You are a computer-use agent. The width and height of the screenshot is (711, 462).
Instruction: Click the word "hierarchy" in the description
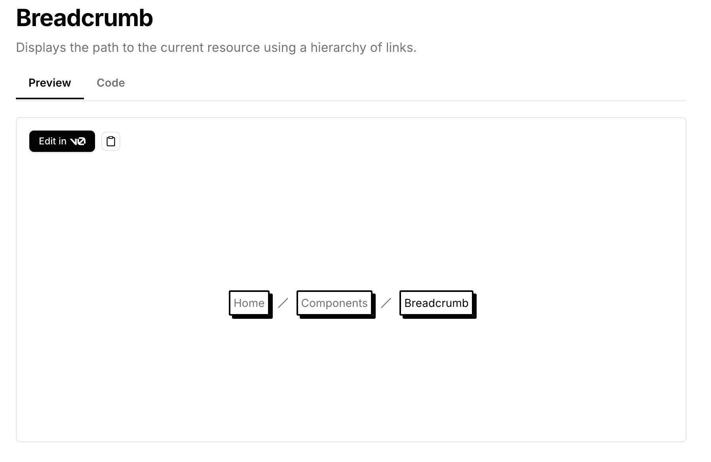pos(338,47)
